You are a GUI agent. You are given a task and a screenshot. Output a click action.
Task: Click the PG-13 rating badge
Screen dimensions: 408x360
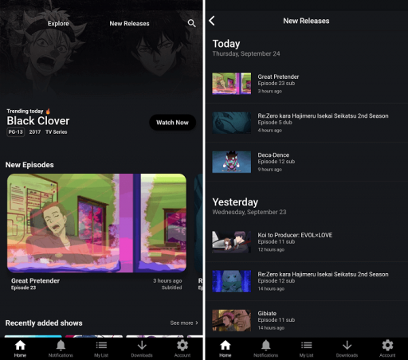click(16, 132)
